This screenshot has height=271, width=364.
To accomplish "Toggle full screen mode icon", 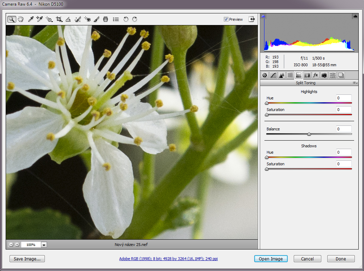I will pyautogui.click(x=251, y=19).
